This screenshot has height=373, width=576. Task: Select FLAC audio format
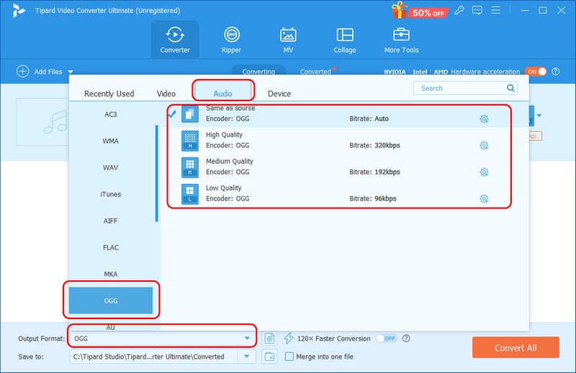pos(111,247)
